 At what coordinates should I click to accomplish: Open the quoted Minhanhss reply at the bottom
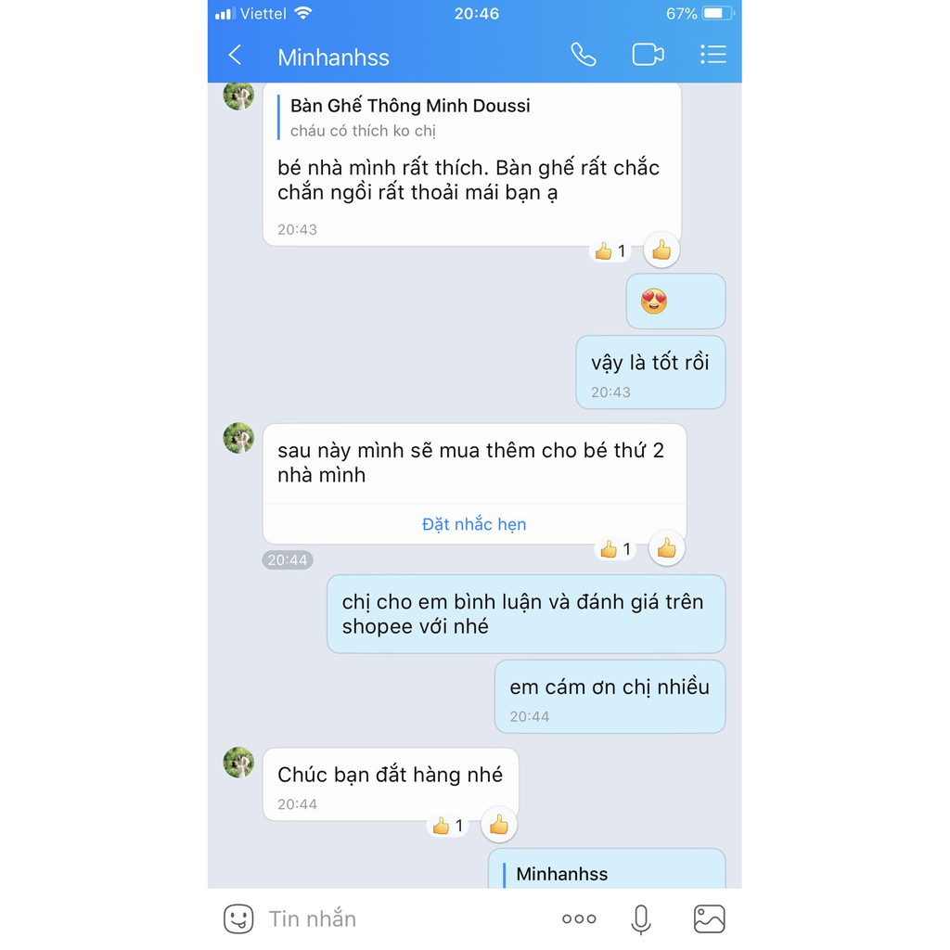607,871
